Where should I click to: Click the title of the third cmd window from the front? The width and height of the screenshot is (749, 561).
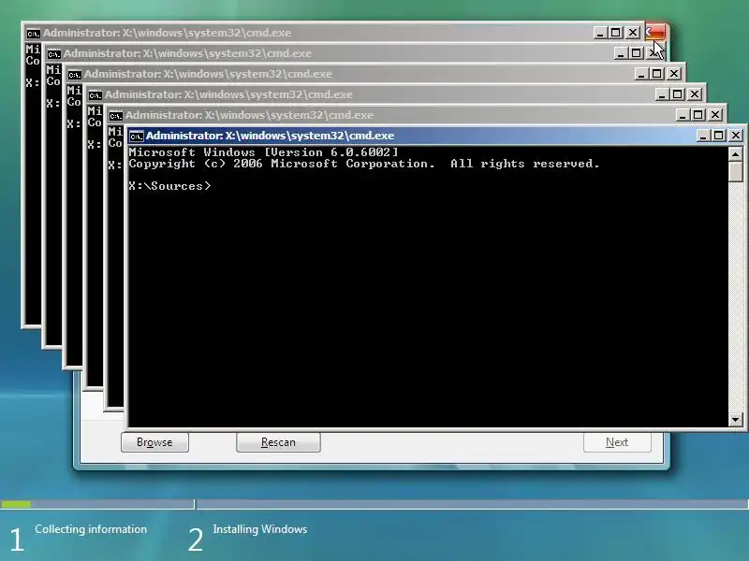point(228,94)
